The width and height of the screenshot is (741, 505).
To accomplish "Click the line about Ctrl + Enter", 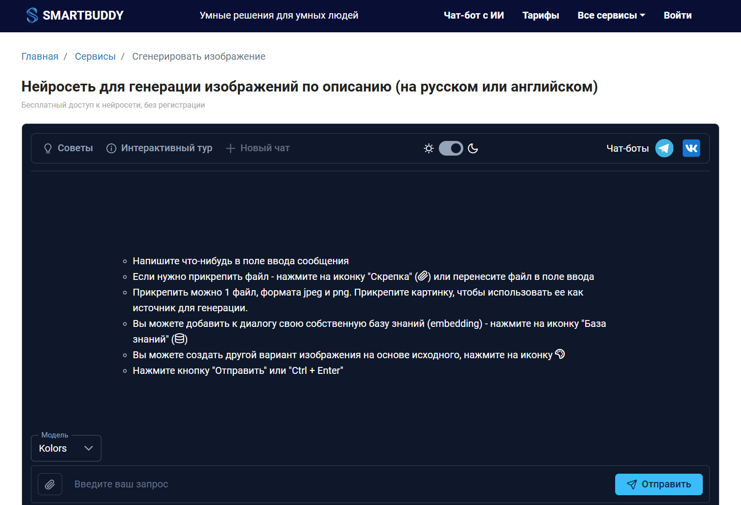I will pos(238,370).
